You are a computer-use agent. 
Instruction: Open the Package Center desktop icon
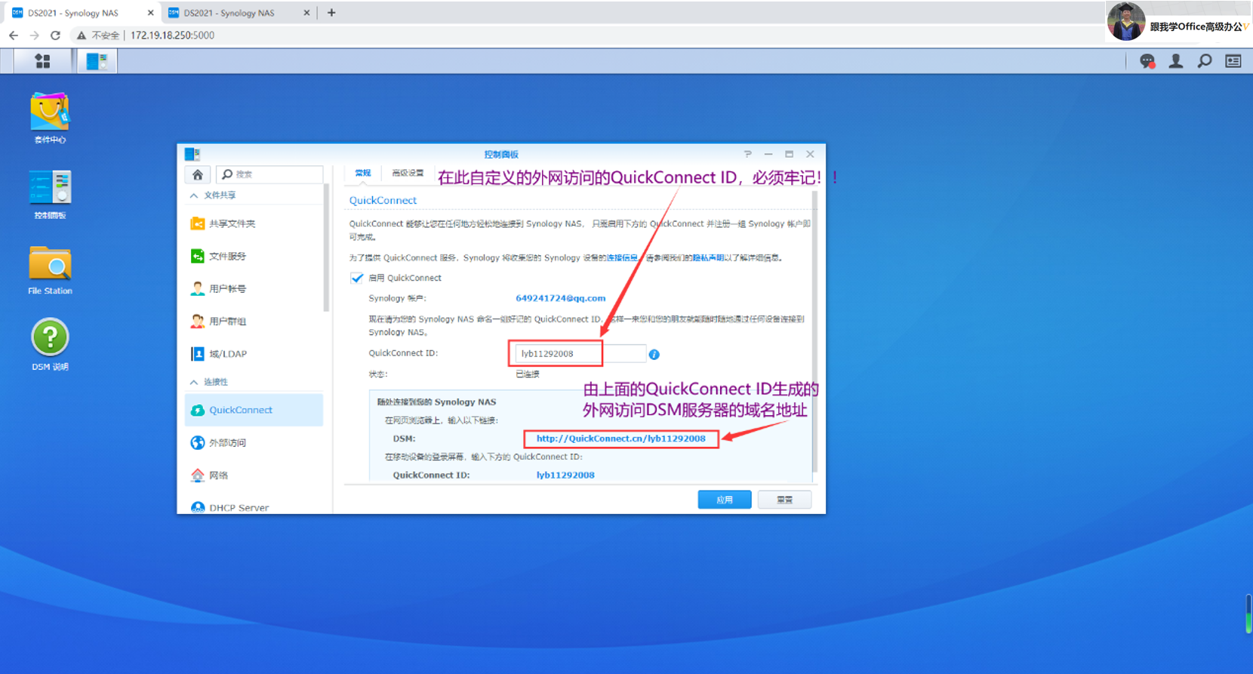(50, 113)
